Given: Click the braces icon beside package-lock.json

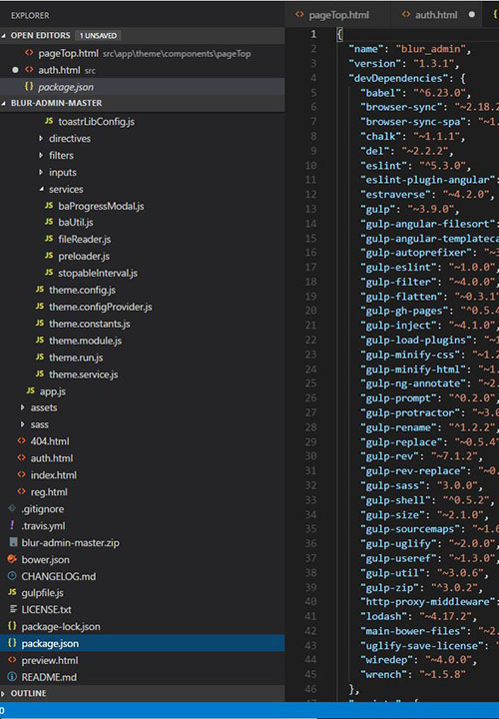Looking at the screenshot, I should [x=12, y=626].
